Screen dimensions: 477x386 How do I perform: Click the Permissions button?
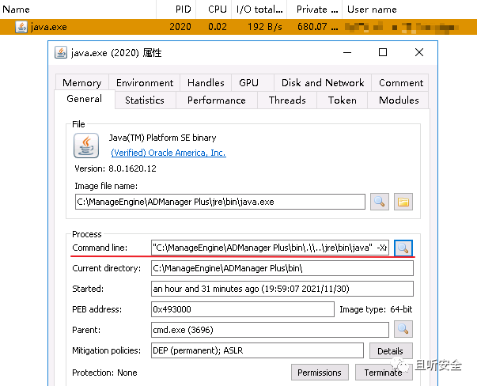coord(320,373)
